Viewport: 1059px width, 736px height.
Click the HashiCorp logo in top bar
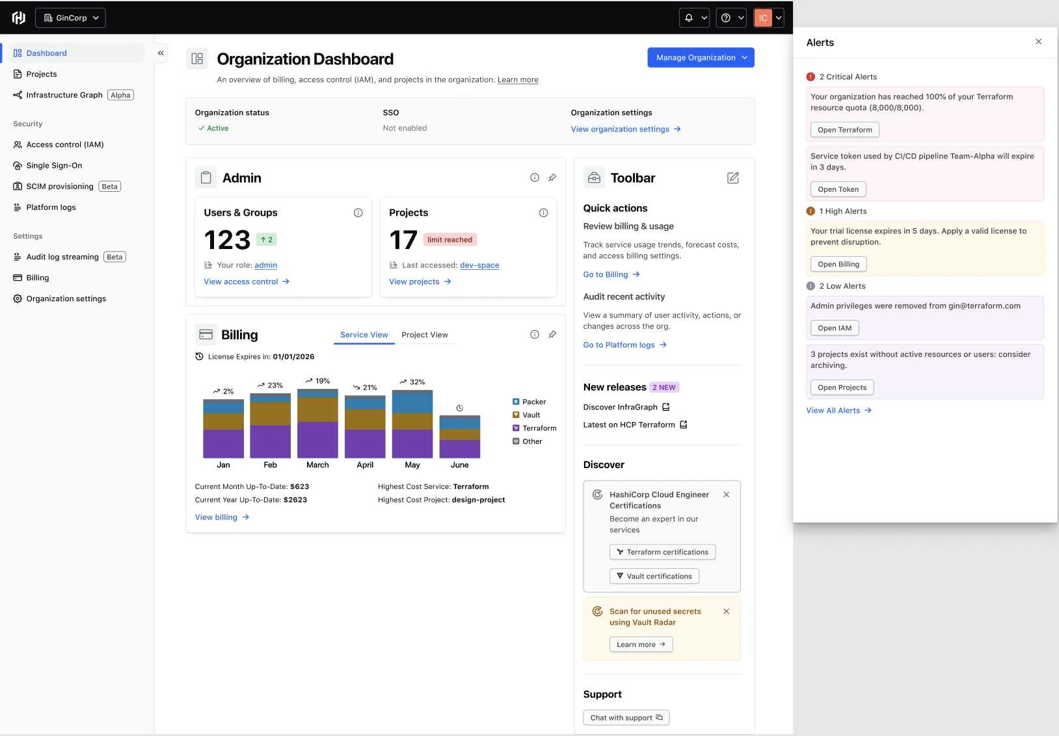[19, 18]
